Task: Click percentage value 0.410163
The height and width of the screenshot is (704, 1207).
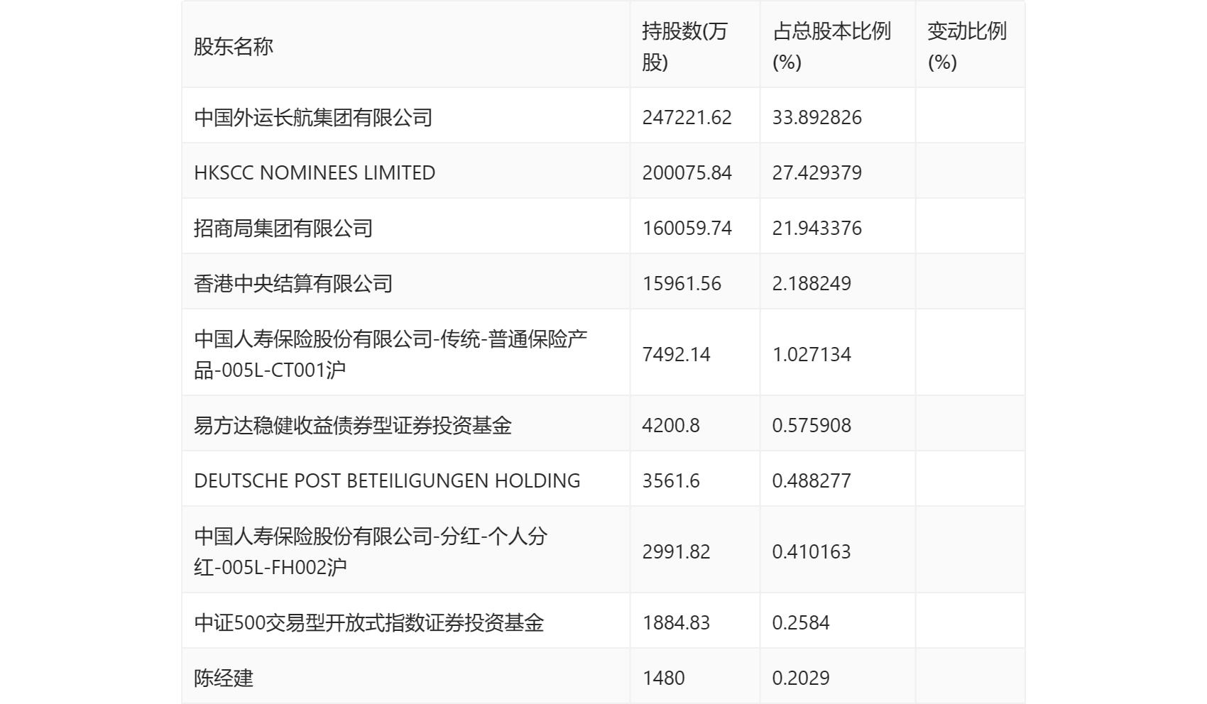Action: coord(812,551)
